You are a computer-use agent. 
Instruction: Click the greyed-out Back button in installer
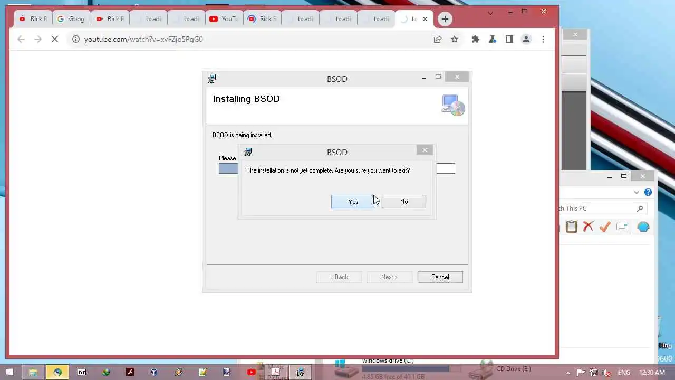[x=339, y=277]
